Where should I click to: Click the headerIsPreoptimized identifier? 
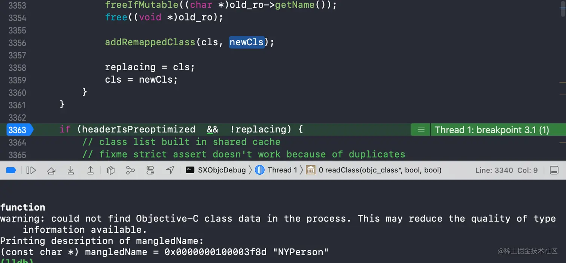coord(139,129)
